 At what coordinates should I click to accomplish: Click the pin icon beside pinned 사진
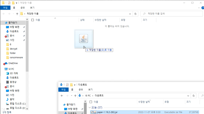point(24,40)
